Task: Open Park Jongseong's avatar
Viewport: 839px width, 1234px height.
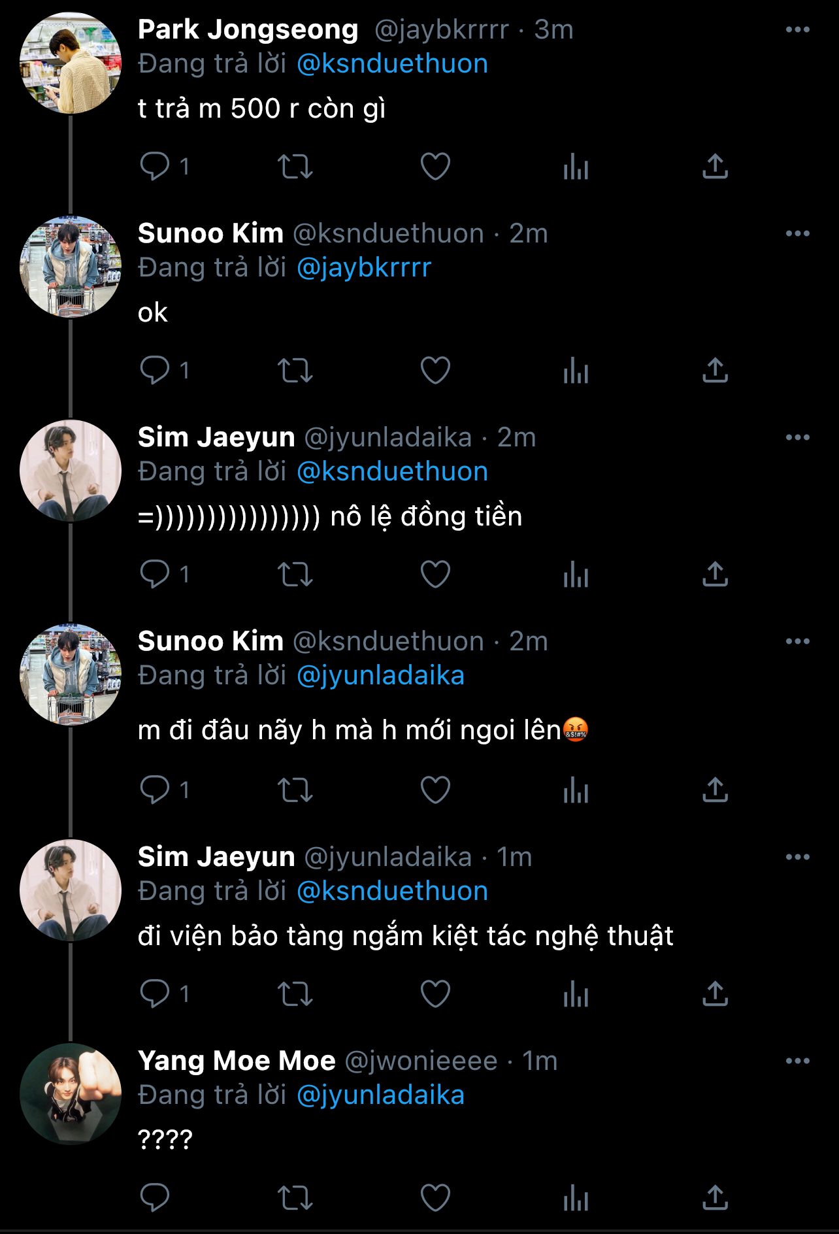Action: click(x=71, y=63)
